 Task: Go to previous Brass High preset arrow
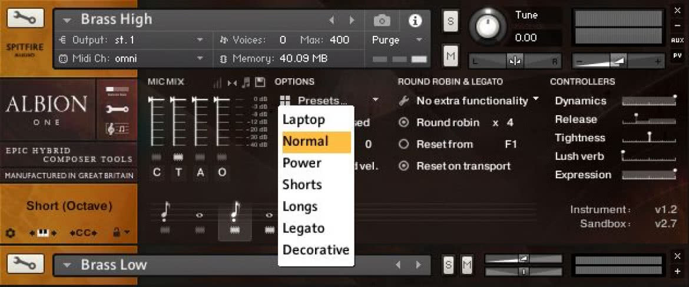tap(332, 20)
